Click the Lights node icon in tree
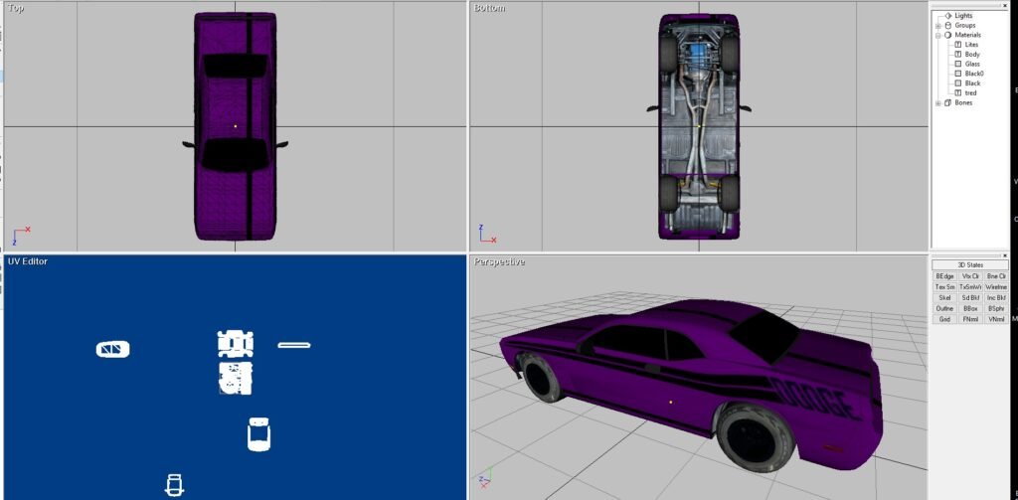 pyautogui.click(x=947, y=16)
